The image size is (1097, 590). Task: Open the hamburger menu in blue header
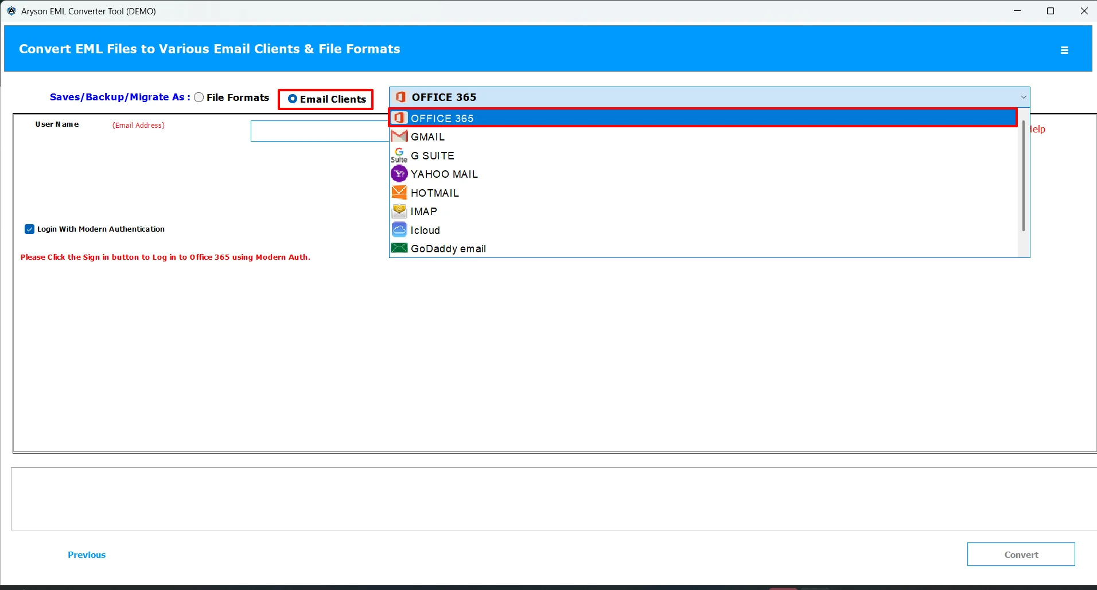(1064, 50)
